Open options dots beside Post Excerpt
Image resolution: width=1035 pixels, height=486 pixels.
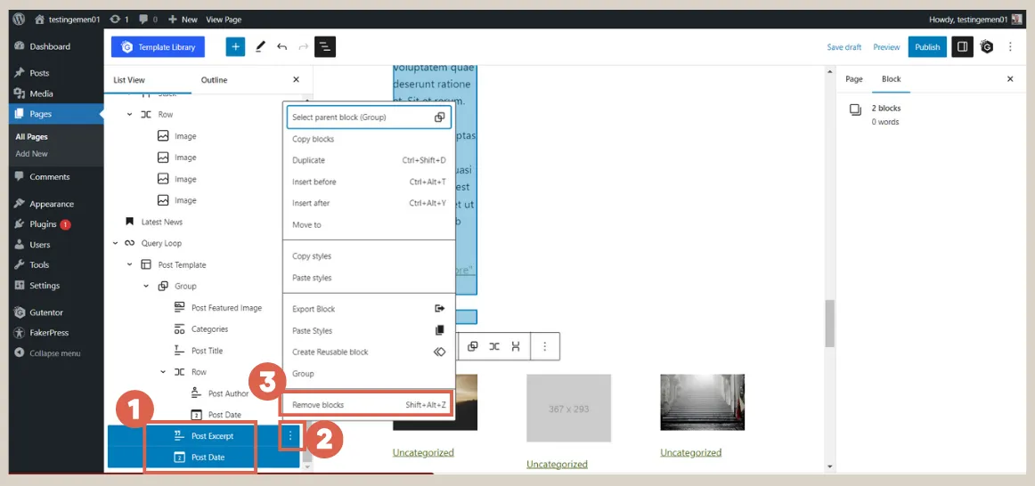pos(290,436)
